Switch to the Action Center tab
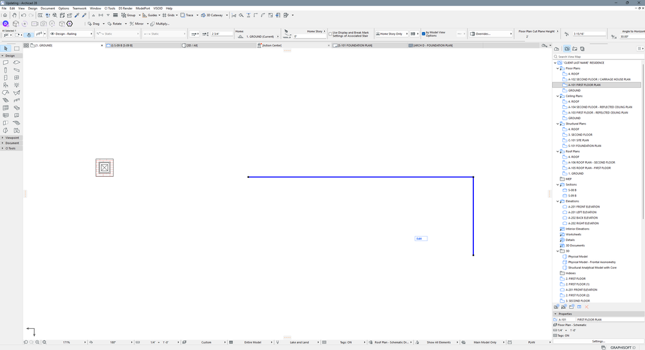This screenshot has width=645, height=350. click(x=294, y=45)
